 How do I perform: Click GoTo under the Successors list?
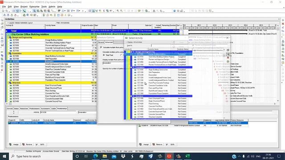(171, 144)
